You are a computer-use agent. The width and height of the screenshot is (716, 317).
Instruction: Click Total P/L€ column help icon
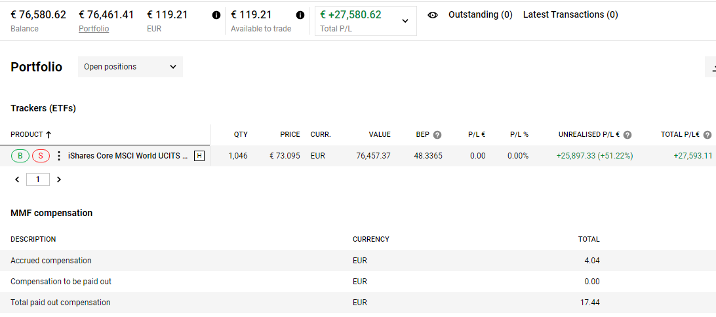click(707, 134)
